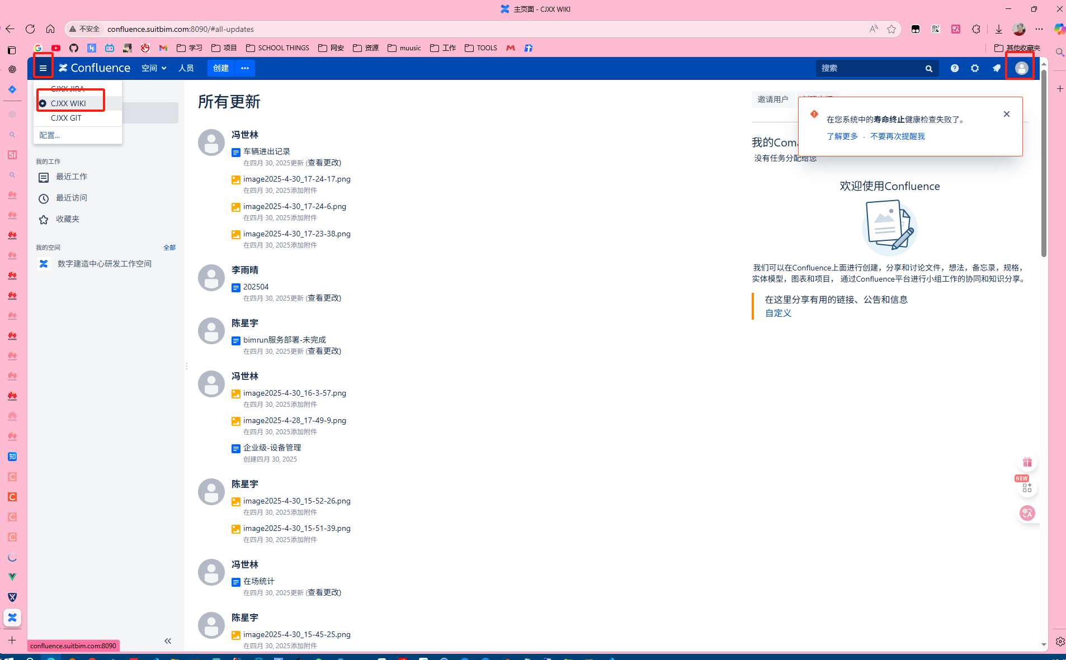Open 其他收藏夹 bookmarks folder

click(x=1017, y=48)
